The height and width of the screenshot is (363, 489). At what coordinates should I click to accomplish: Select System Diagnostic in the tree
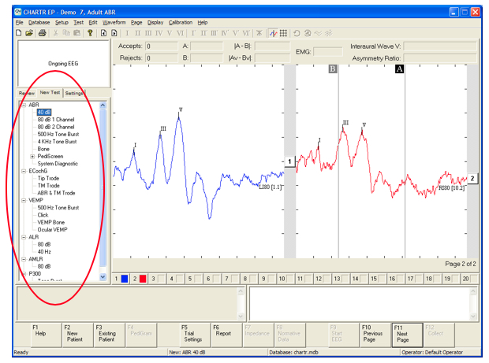click(58, 164)
